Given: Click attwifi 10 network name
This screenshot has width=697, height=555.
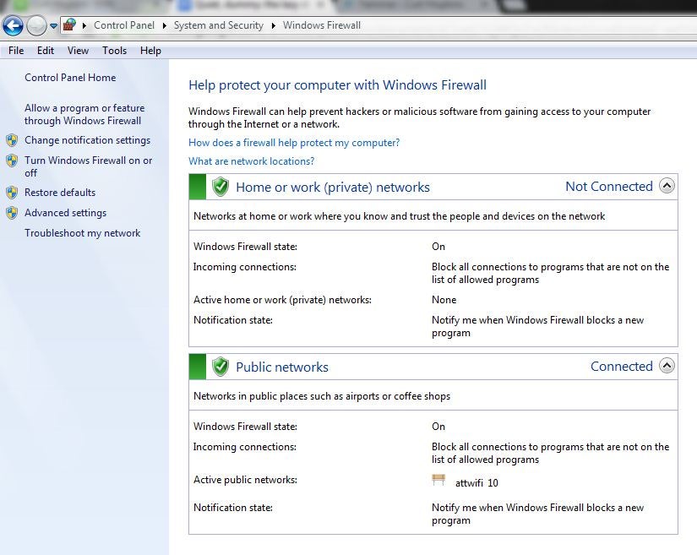Looking at the screenshot, I should (476, 483).
